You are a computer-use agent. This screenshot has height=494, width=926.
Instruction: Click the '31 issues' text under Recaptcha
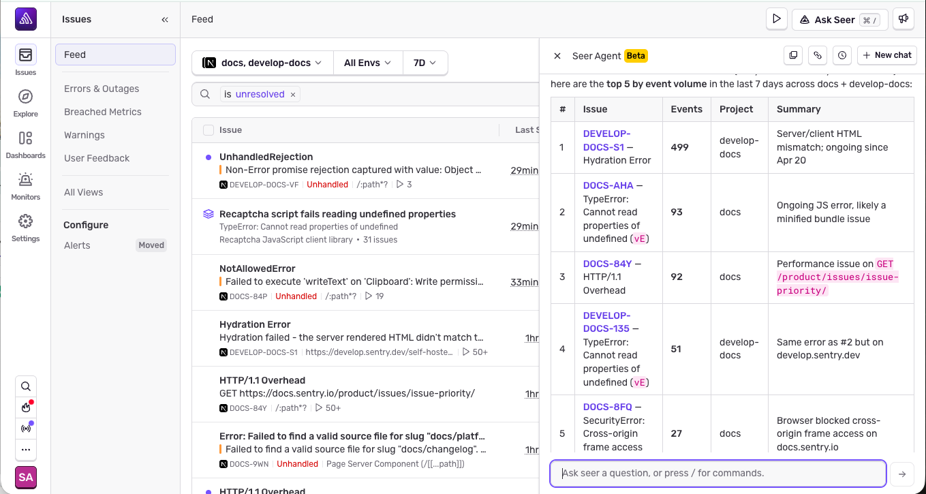pos(380,240)
